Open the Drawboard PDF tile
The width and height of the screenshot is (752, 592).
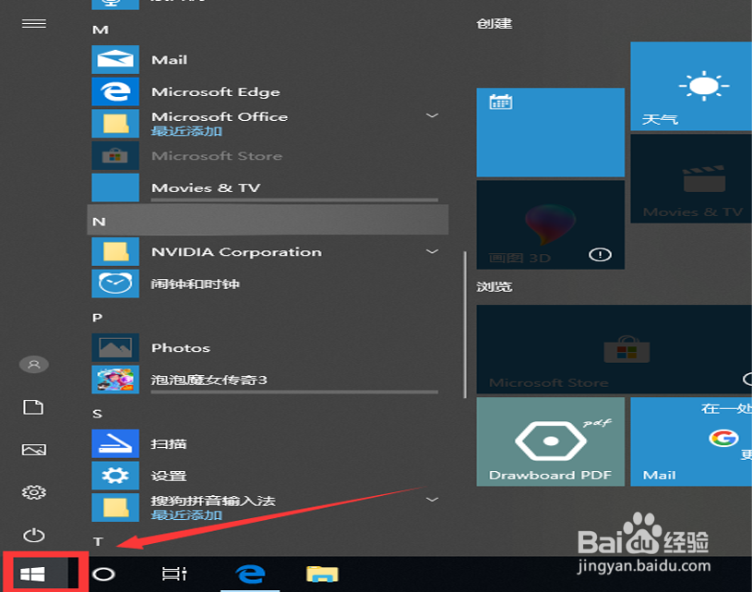pyautogui.click(x=551, y=441)
